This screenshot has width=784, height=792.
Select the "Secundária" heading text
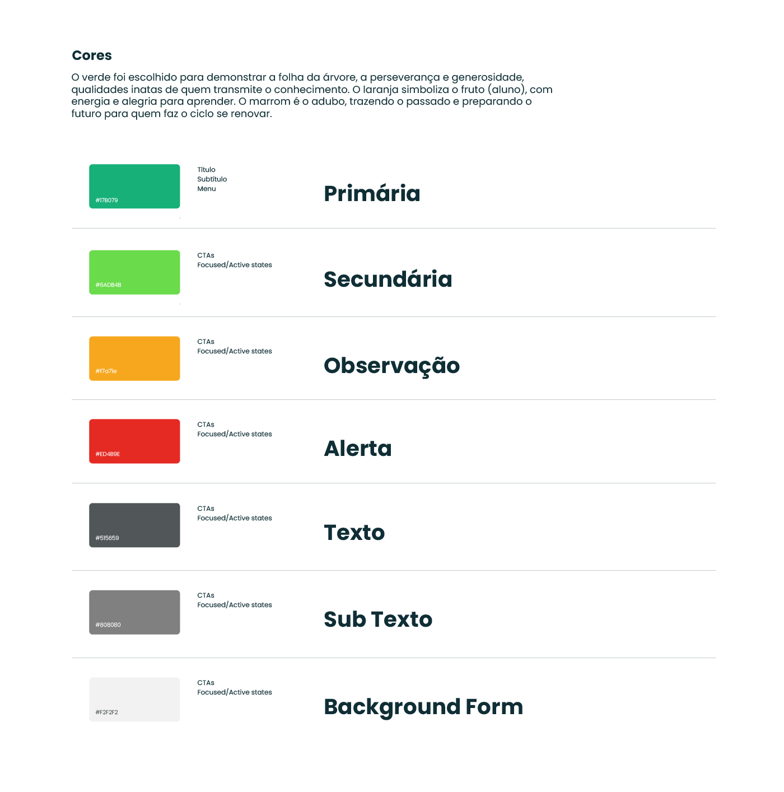tap(388, 279)
